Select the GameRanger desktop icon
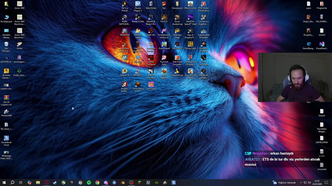 coord(308,45)
